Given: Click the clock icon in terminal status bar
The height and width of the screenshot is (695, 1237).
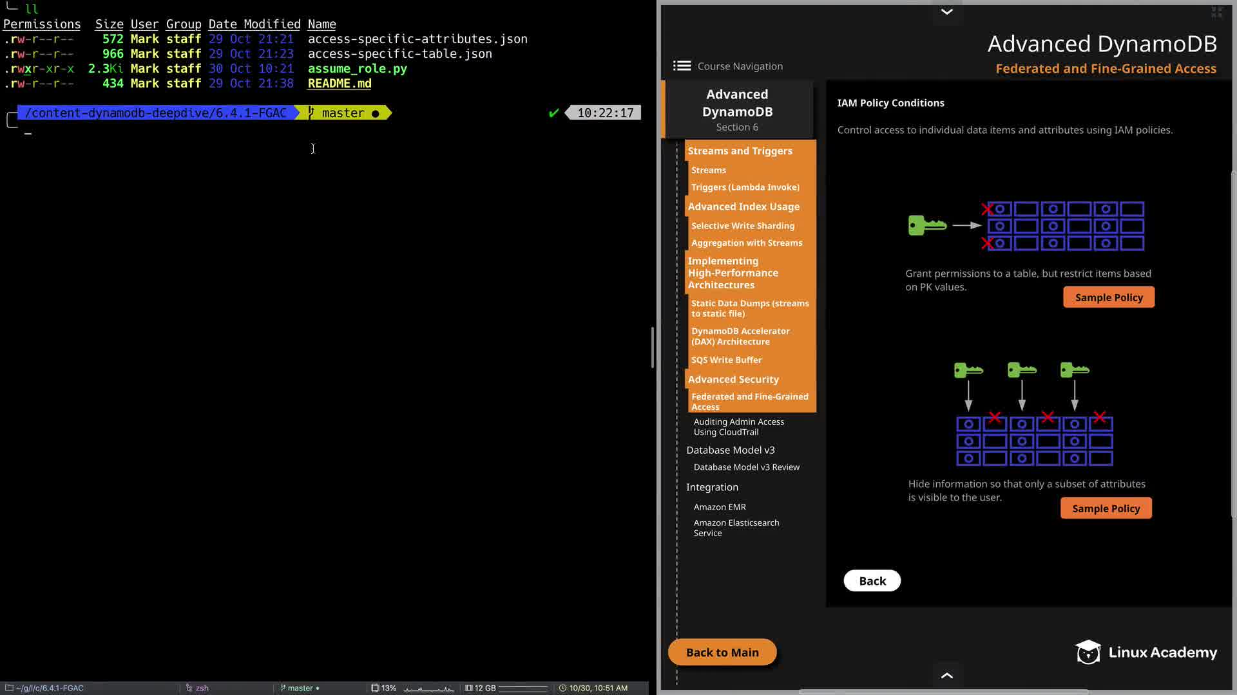Looking at the screenshot, I should [x=562, y=688].
